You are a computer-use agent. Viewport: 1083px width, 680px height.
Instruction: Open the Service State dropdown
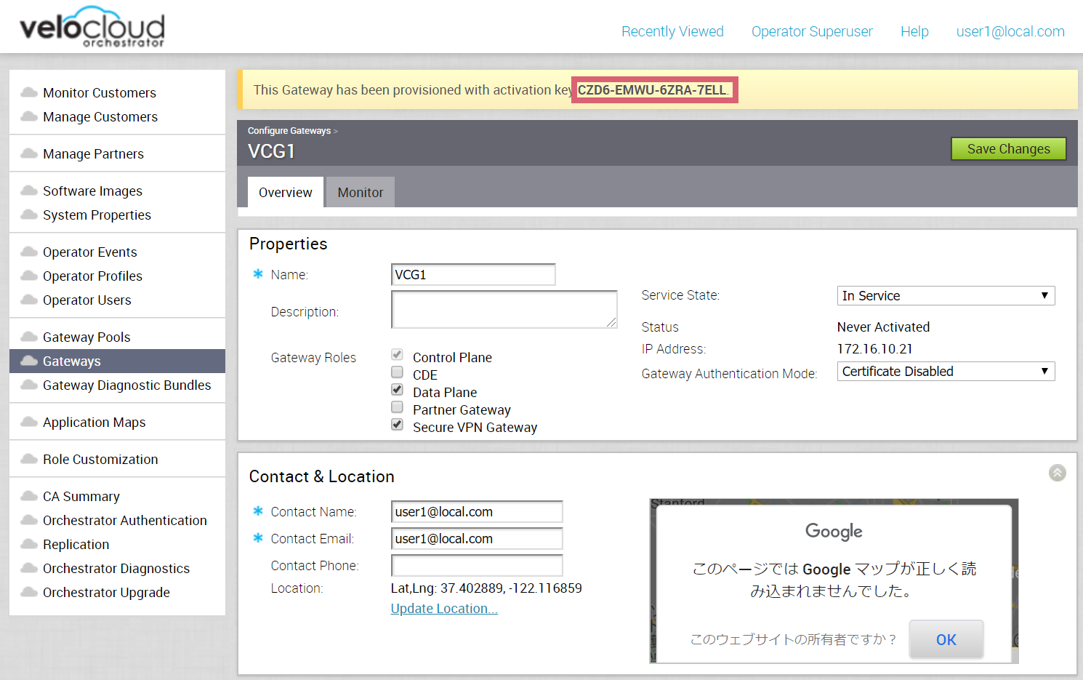point(945,295)
